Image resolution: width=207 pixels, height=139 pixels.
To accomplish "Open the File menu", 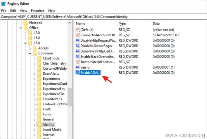I will tap(4, 11).
